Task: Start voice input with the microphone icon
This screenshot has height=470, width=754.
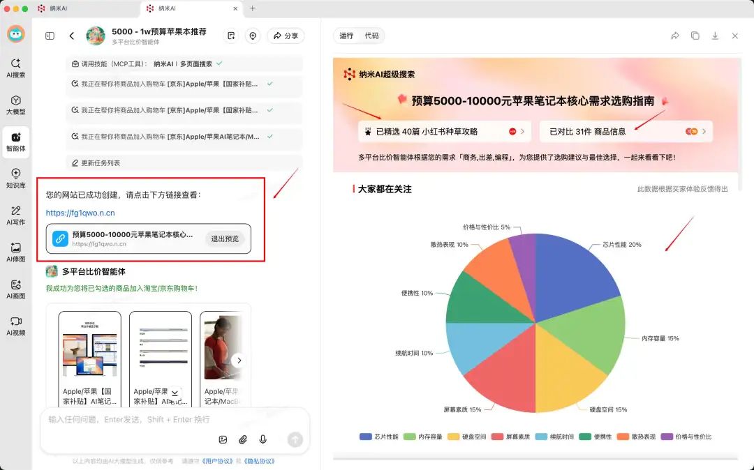Action: (263, 439)
